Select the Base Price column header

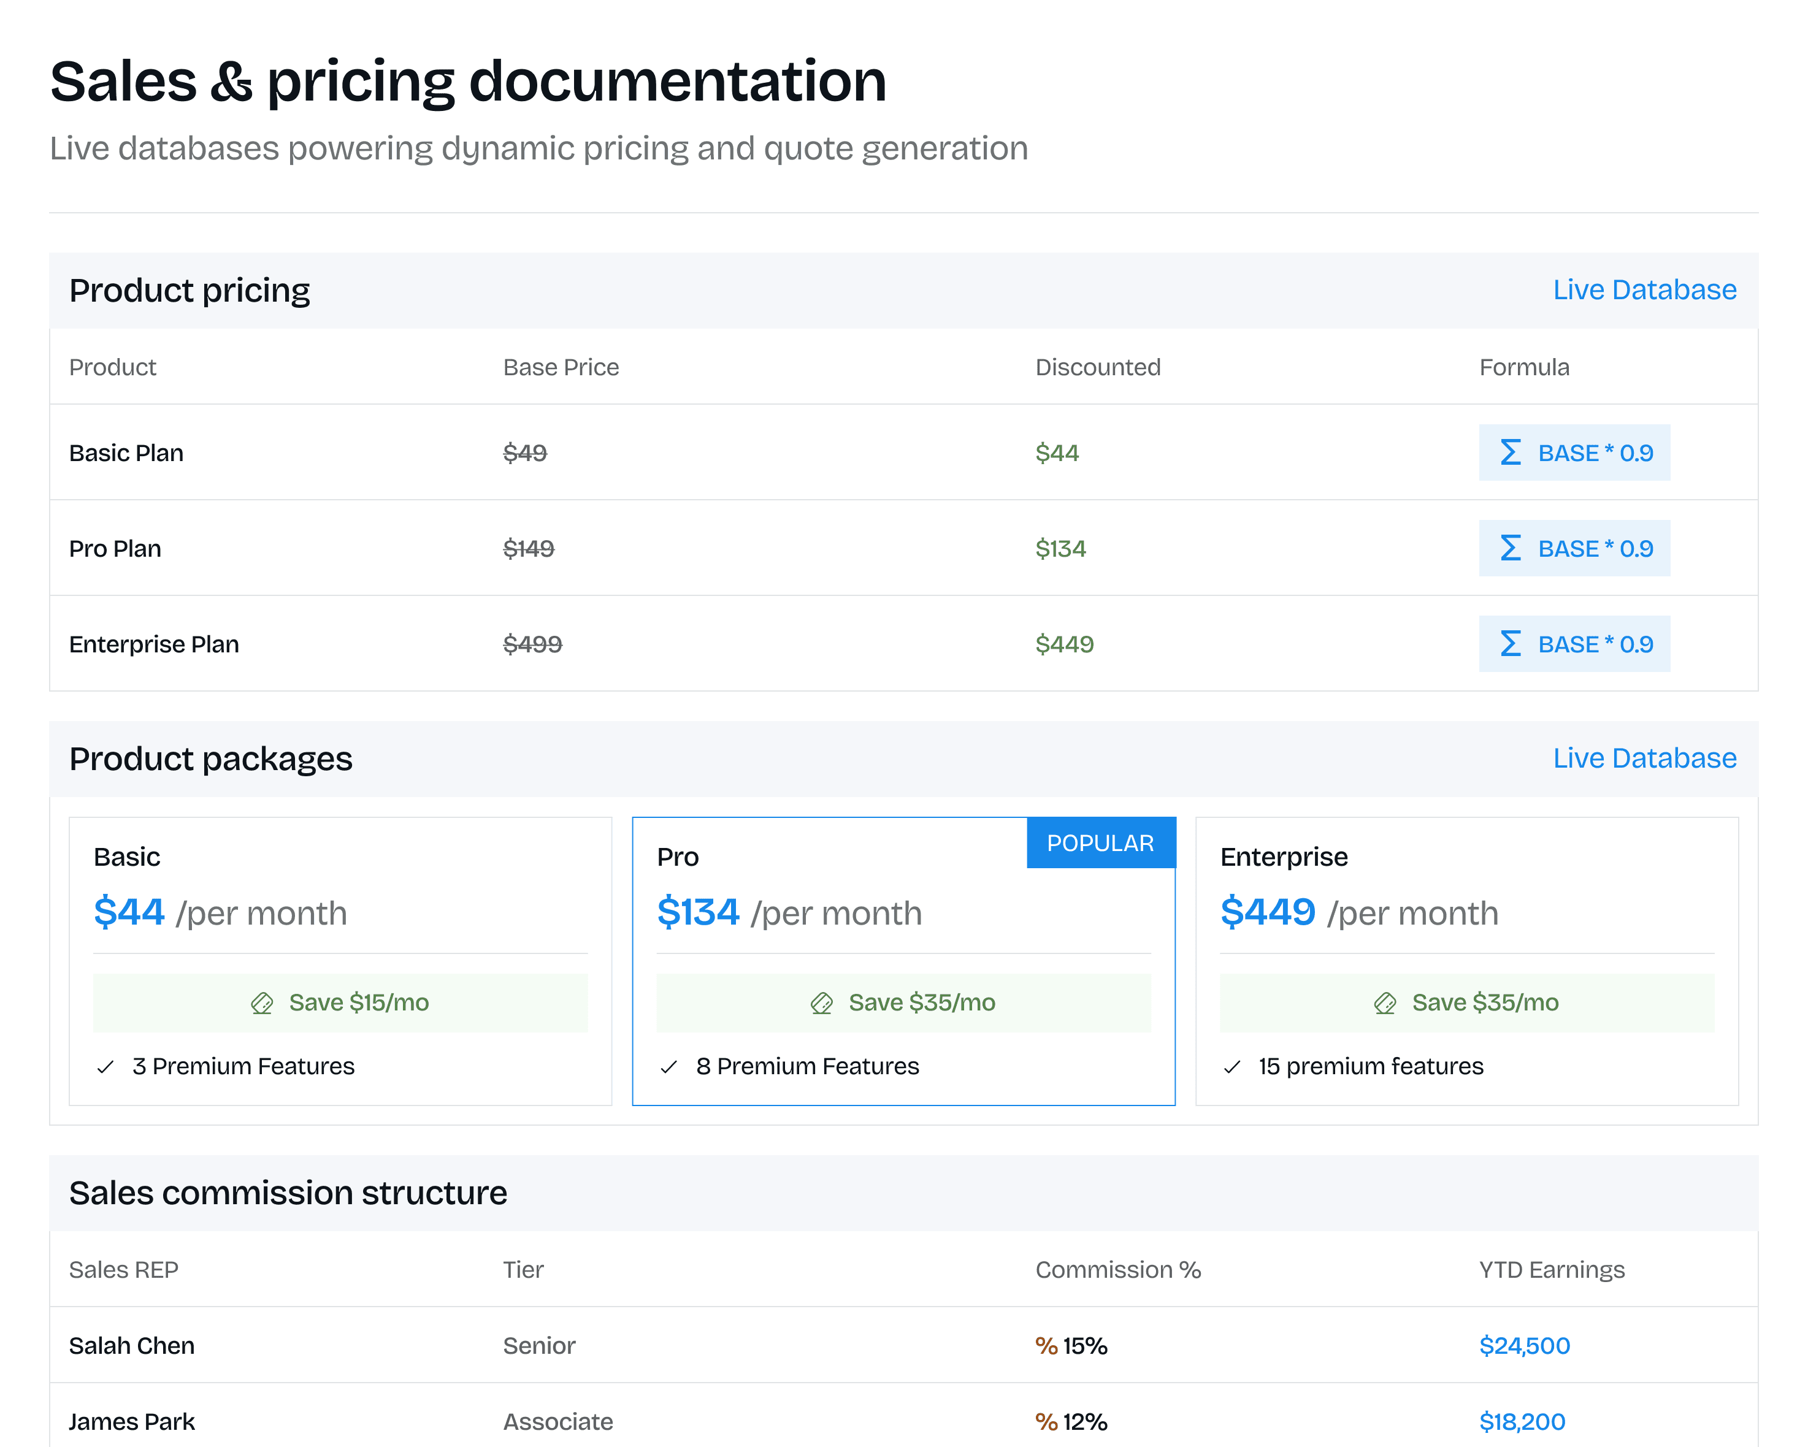tap(561, 367)
